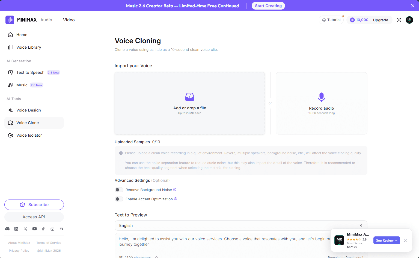Click the Record audio card
419x258 pixels.
tap(322, 103)
